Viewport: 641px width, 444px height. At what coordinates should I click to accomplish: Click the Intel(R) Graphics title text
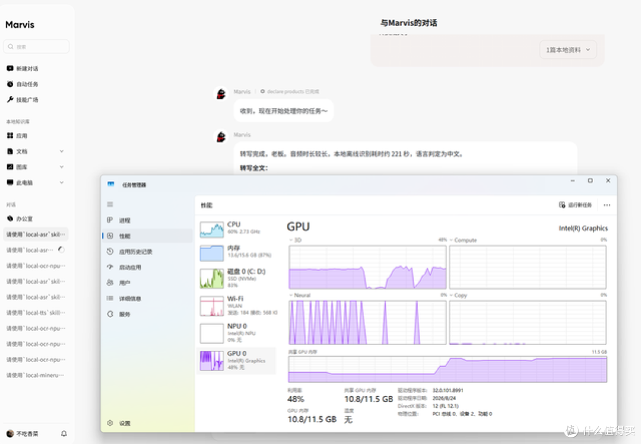point(583,228)
